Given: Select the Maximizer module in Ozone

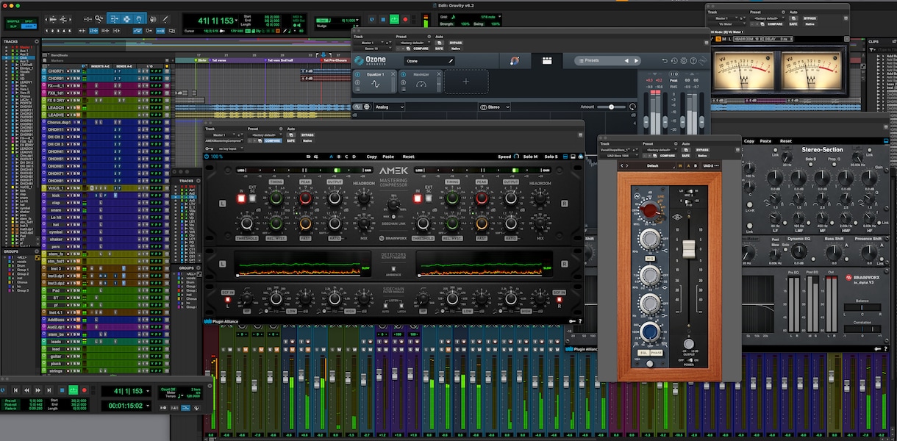Looking at the screenshot, I should (421, 82).
